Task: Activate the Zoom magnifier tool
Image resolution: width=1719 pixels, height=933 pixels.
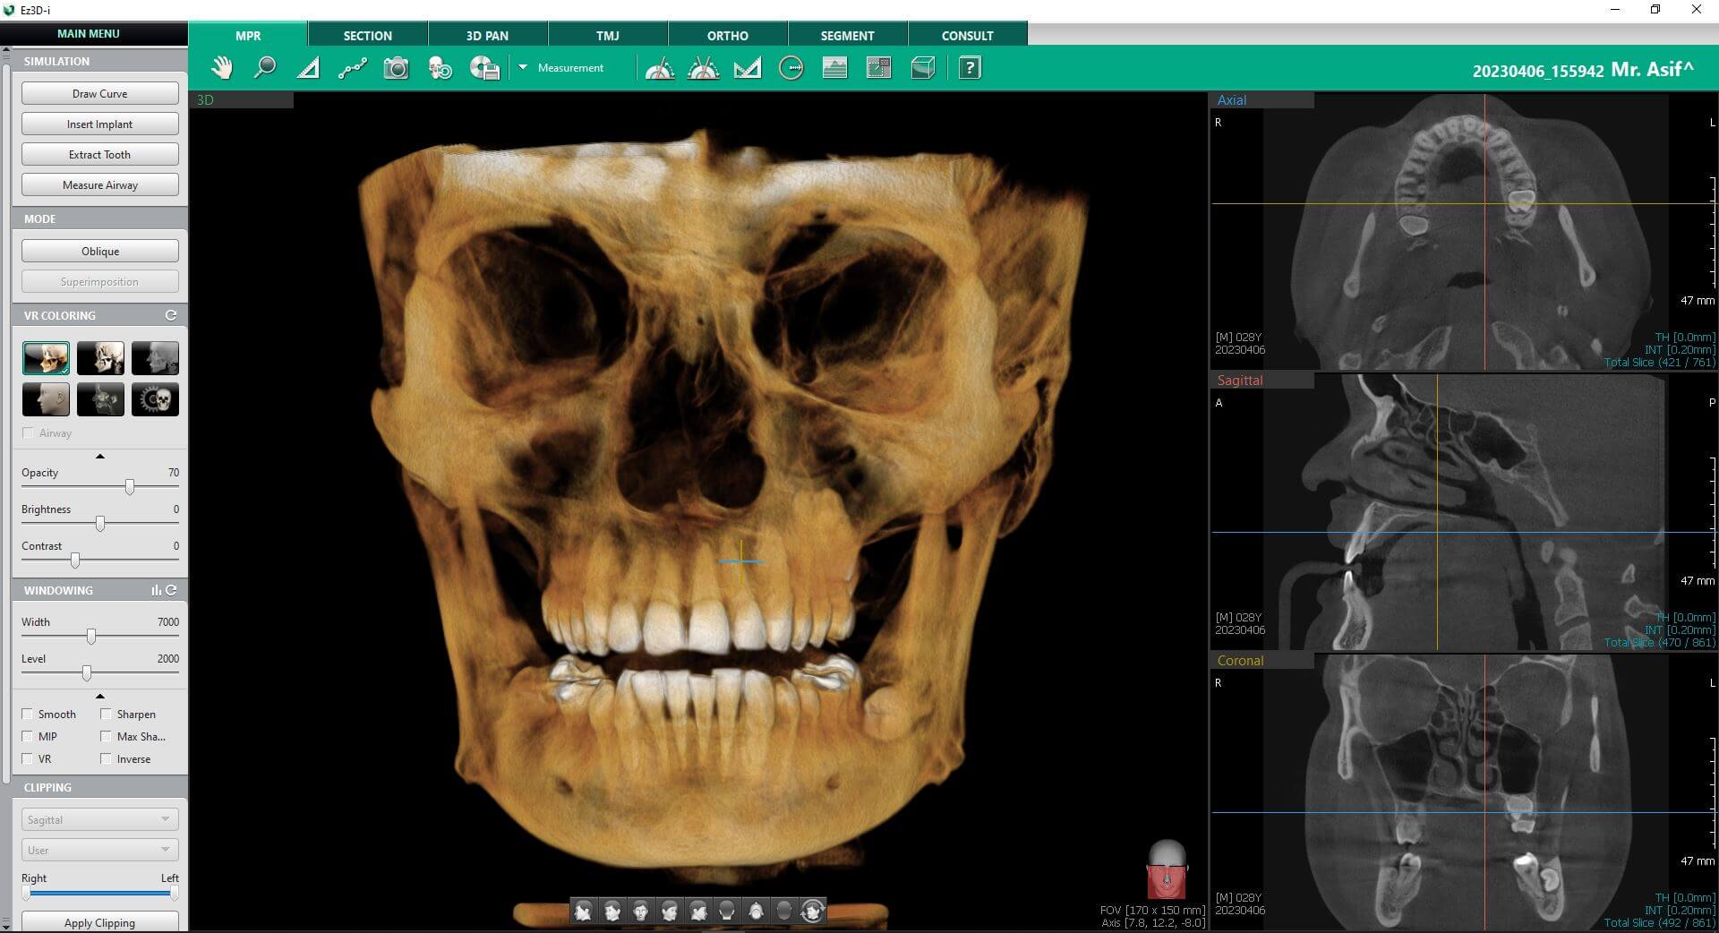Action: (x=265, y=68)
